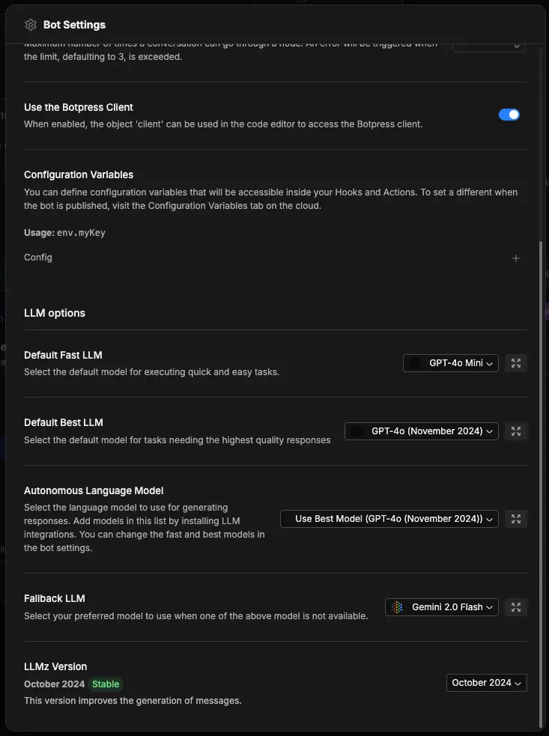Click the expand icon beside the GPT-4o Mini selector
Screen dimensions: 549x736
(516, 363)
